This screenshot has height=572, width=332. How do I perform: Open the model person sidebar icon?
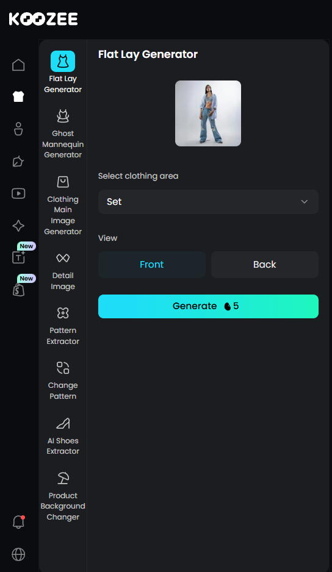[18, 129]
